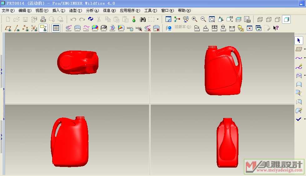Redo the last action
306x176 pixels.
(82, 19)
